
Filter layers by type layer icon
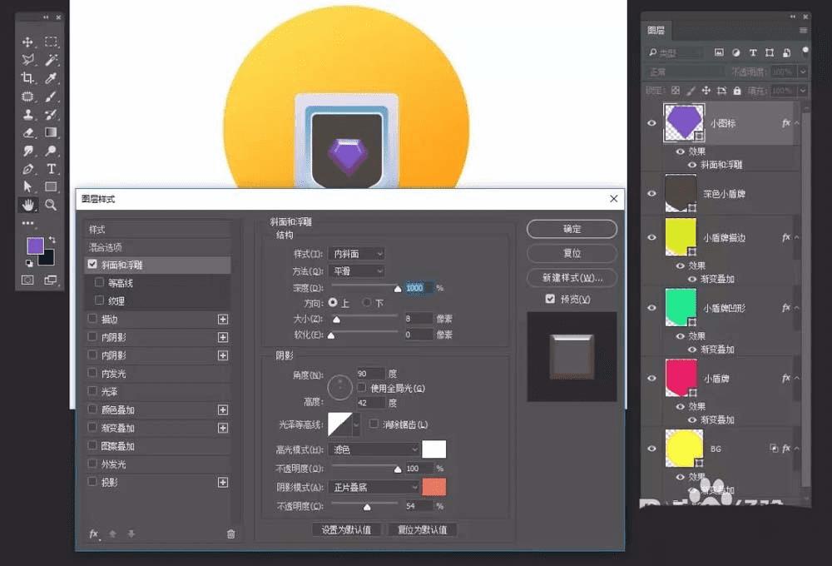753,52
